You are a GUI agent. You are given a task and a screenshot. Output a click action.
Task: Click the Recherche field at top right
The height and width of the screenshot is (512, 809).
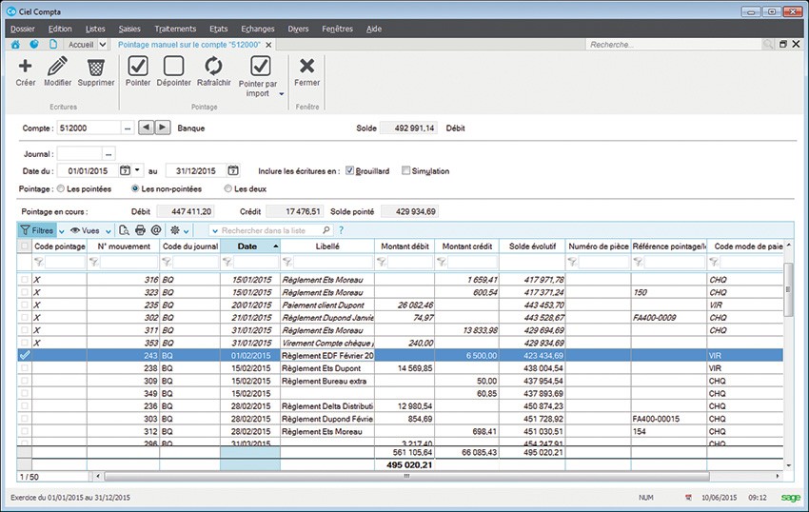click(x=674, y=45)
